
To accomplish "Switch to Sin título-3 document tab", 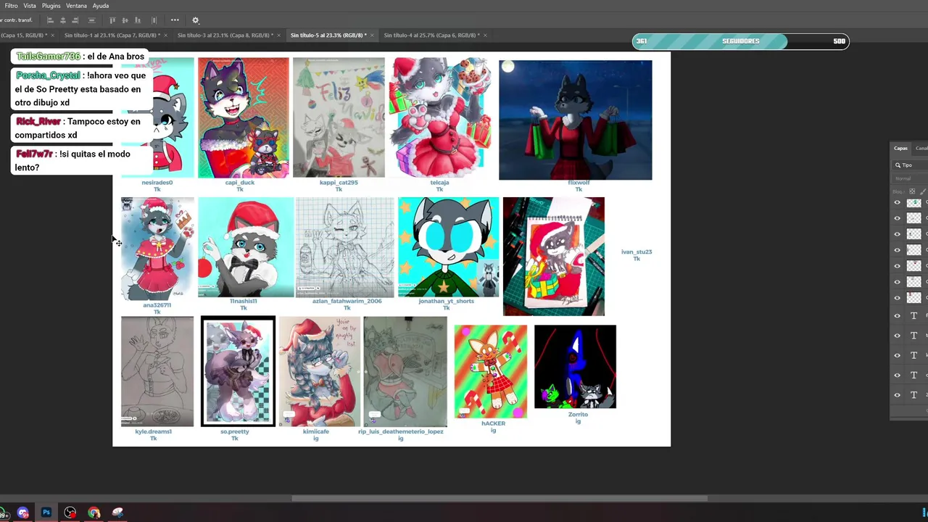I will [x=225, y=35].
